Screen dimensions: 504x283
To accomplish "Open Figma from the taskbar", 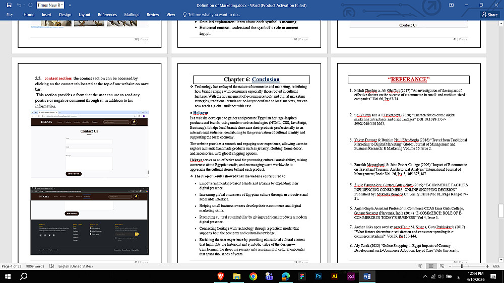I will pyautogui.click(x=302, y=276).
